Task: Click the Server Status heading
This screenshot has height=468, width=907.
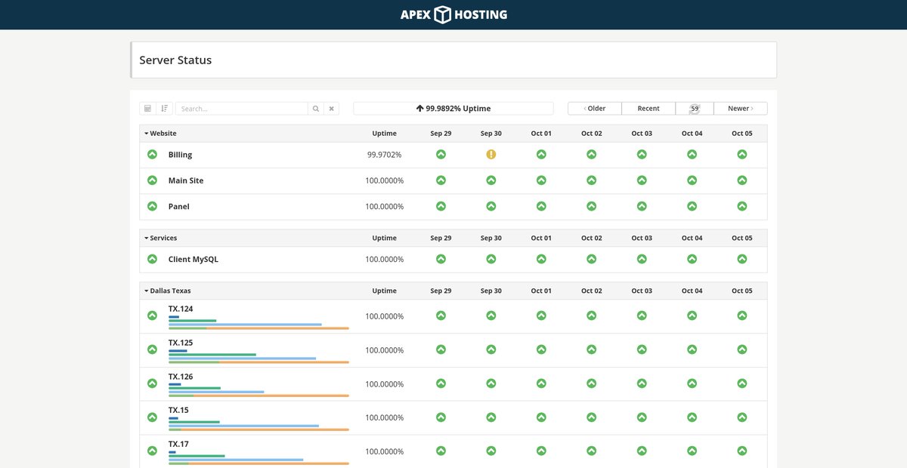Action: tap(175, 60)
